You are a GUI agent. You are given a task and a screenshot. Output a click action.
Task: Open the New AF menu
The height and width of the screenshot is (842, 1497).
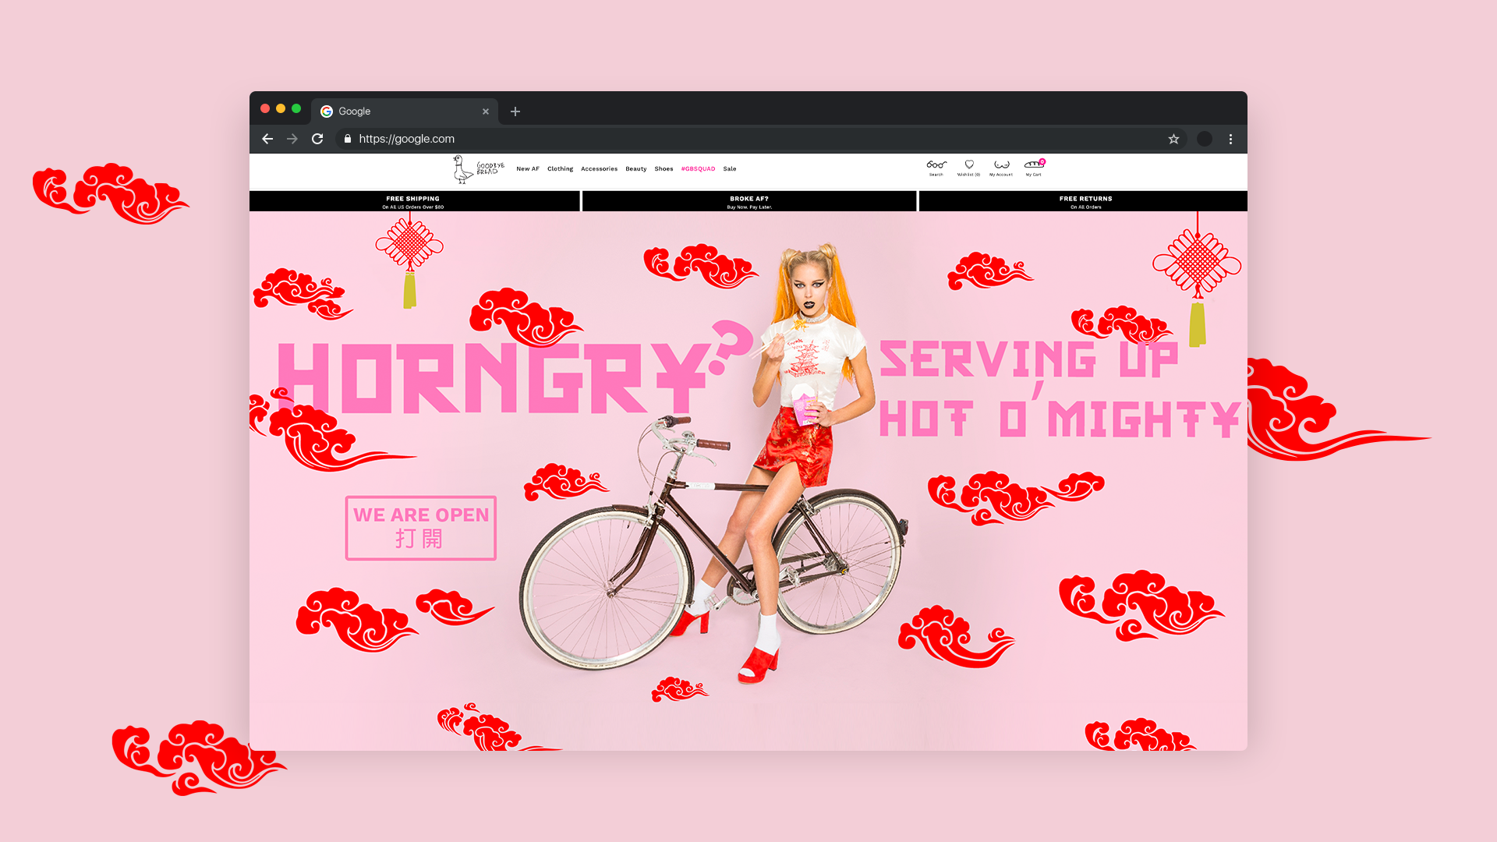(x=527, y=169)
